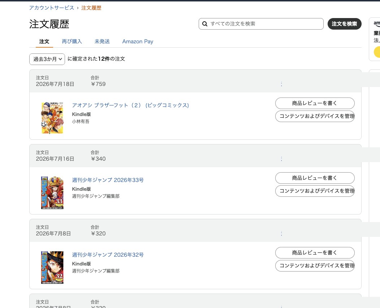Click the author name 小林有吾
Screen dimensions: 380x308
[81, 121]
